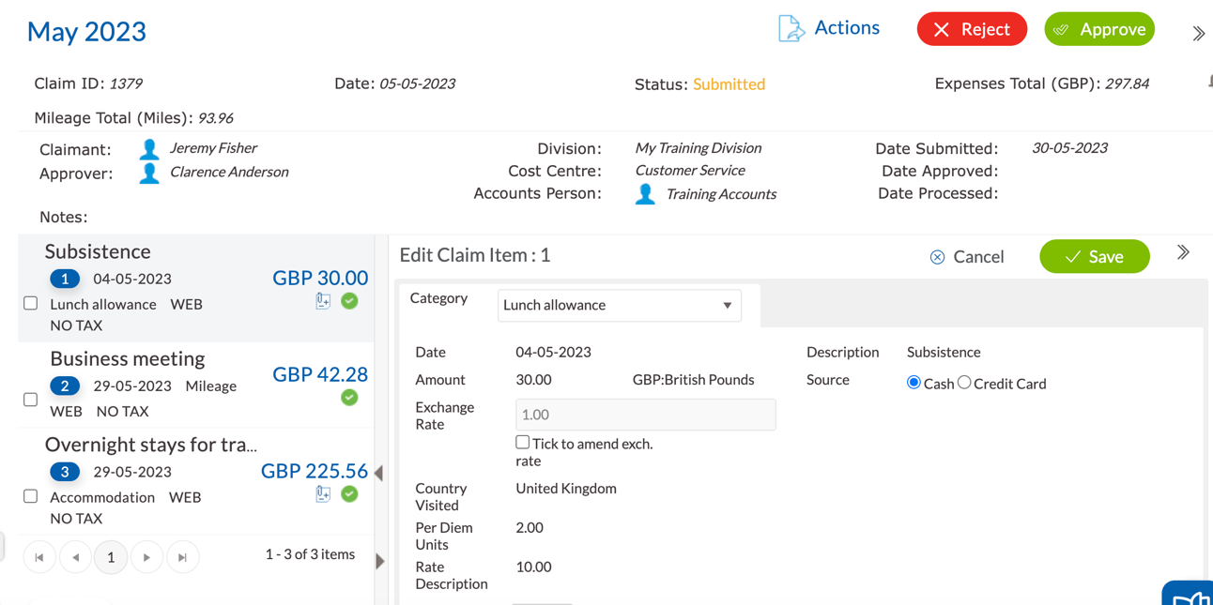Click the GBP 30.00 amount
This screenshot has width=1213, height=605.
320,278
